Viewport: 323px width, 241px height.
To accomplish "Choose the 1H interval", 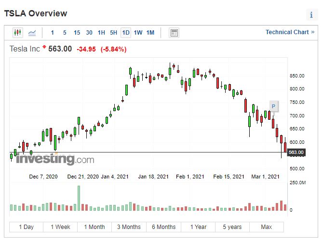I will 101,33.
